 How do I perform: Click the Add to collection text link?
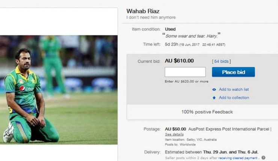tap(234, 98)
